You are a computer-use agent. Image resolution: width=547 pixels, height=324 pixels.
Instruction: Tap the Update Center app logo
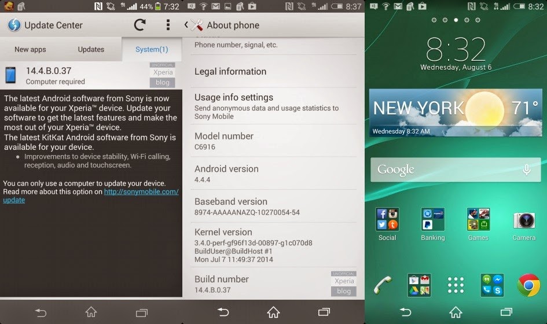tap(14, 25)
